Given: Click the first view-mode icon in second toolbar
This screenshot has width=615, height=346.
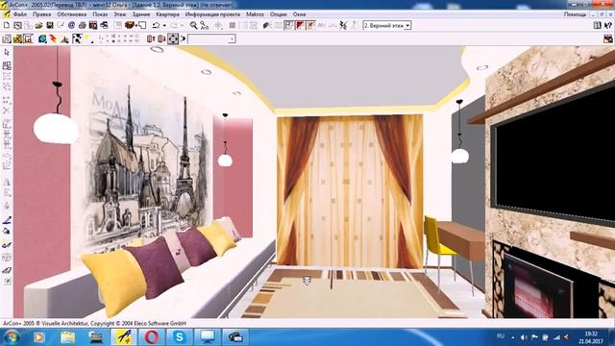Looking at the screenshot, I should [x=7, y=38].
